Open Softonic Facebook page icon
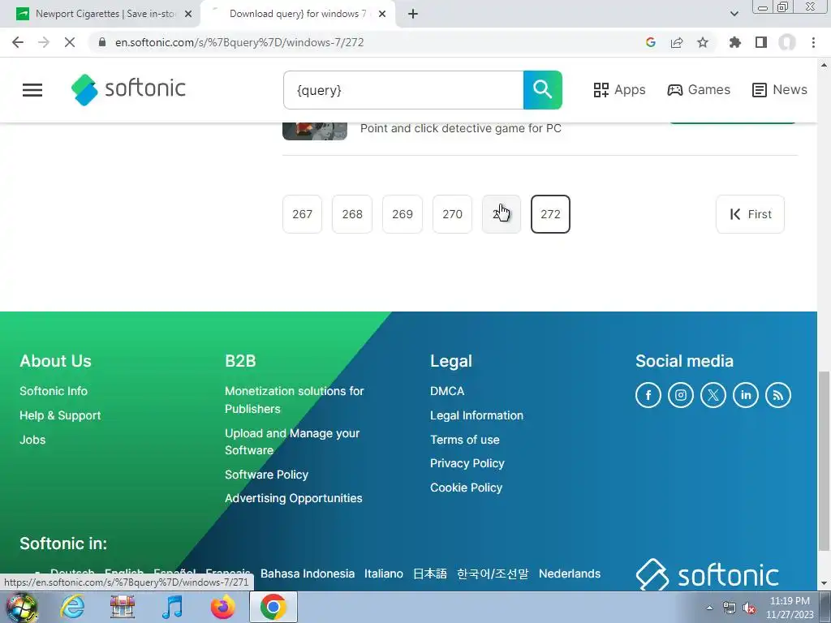 click(x=648, y=395)
